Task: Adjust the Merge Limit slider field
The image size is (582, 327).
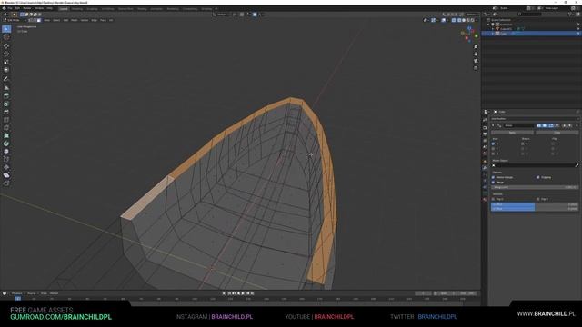Action: (535, 187)
